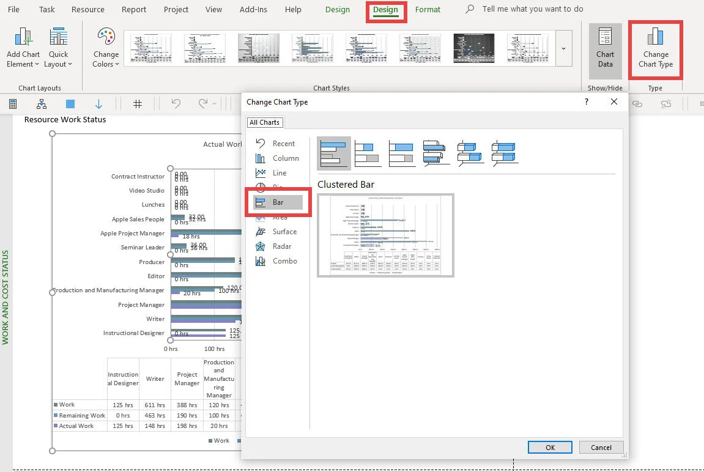Image resolution: width=704 pixels, height=472 pixels.
Task: Select Bar in chart type list
Action: click(x=278, y=202)
